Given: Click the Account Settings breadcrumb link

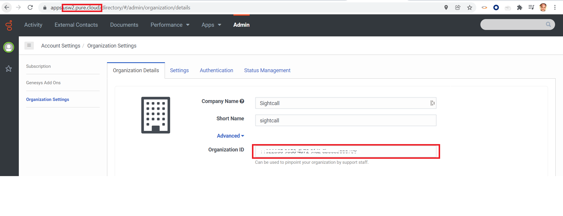Looking at the screenshot, I should click(61, 46).
